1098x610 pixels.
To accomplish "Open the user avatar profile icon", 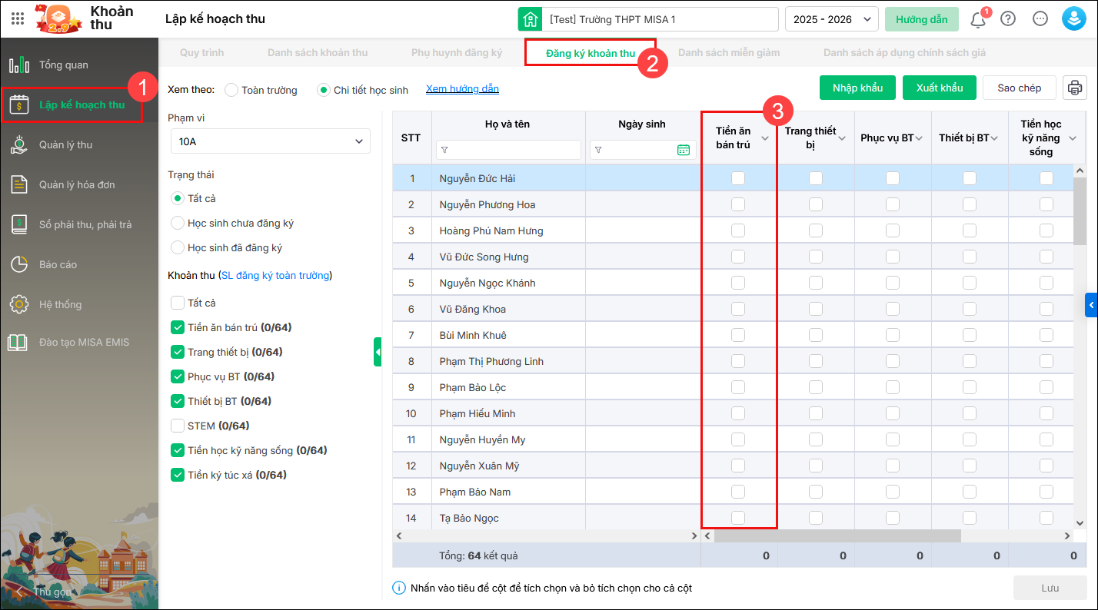I will coord(1073,19).
